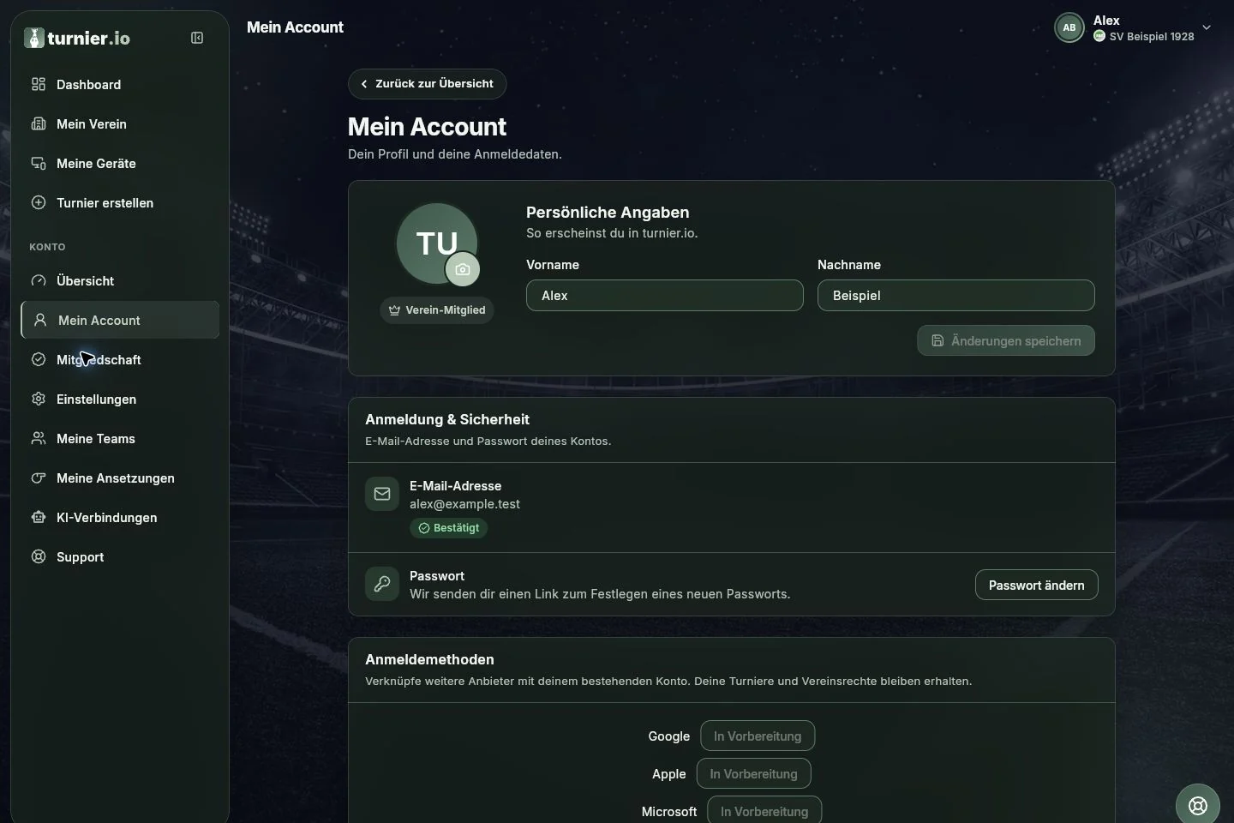Click Passwort ändern button
The height and width of the screenshot is (823, 1234).
click(x=1037, y=585)
